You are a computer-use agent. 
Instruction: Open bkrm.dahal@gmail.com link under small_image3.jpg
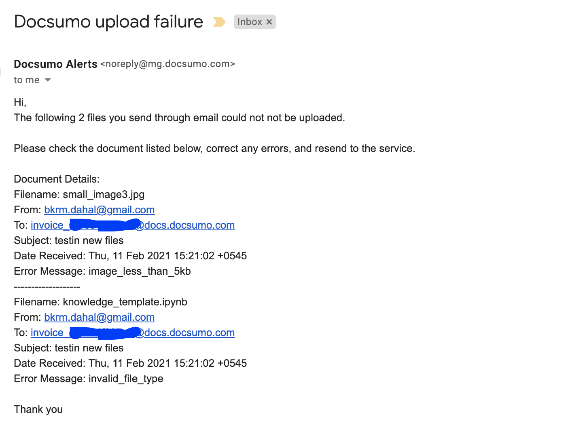(99, 210)
